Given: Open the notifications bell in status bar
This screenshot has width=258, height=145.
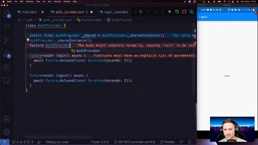Looking at the screenshot, I should point(189,142).
